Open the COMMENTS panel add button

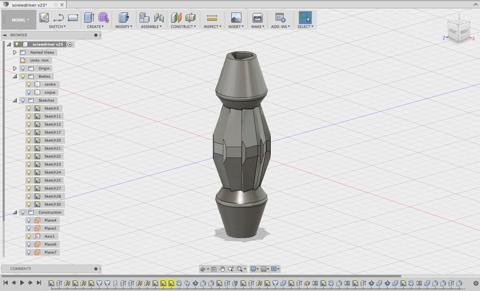(96, 269)
